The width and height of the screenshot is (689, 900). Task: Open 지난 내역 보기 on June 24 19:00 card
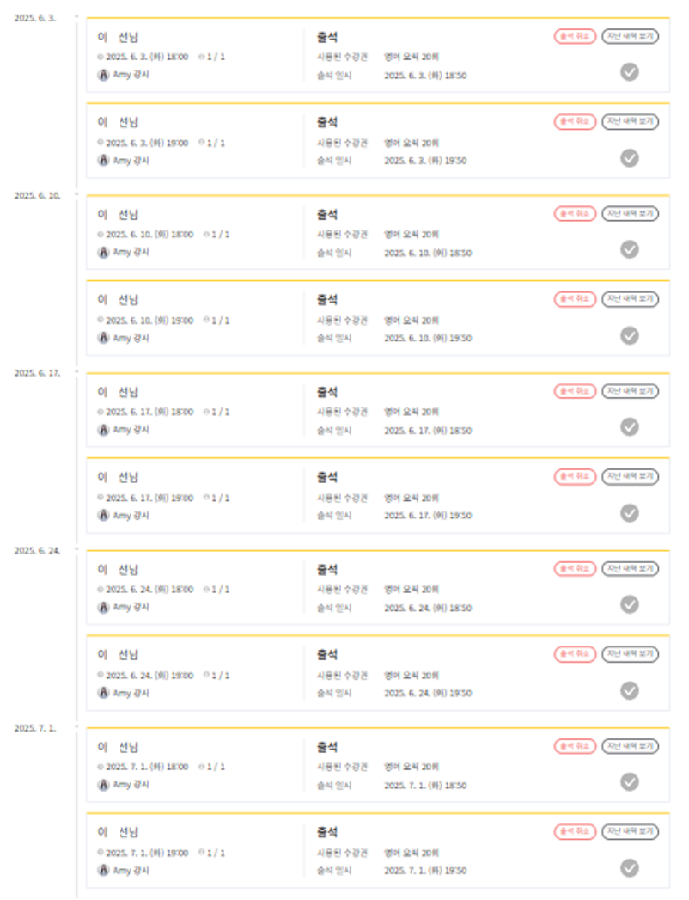pyautogui.click(x=631, y=654)
